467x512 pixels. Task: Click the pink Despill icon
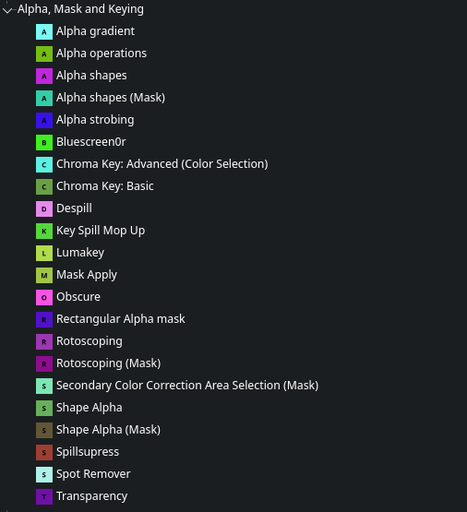(44, 208)
